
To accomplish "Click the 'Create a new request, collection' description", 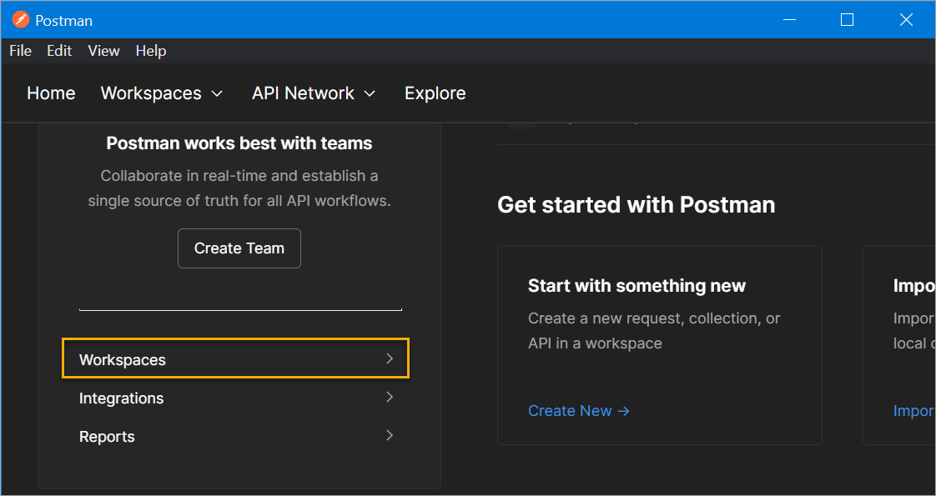I will (654, 331).
